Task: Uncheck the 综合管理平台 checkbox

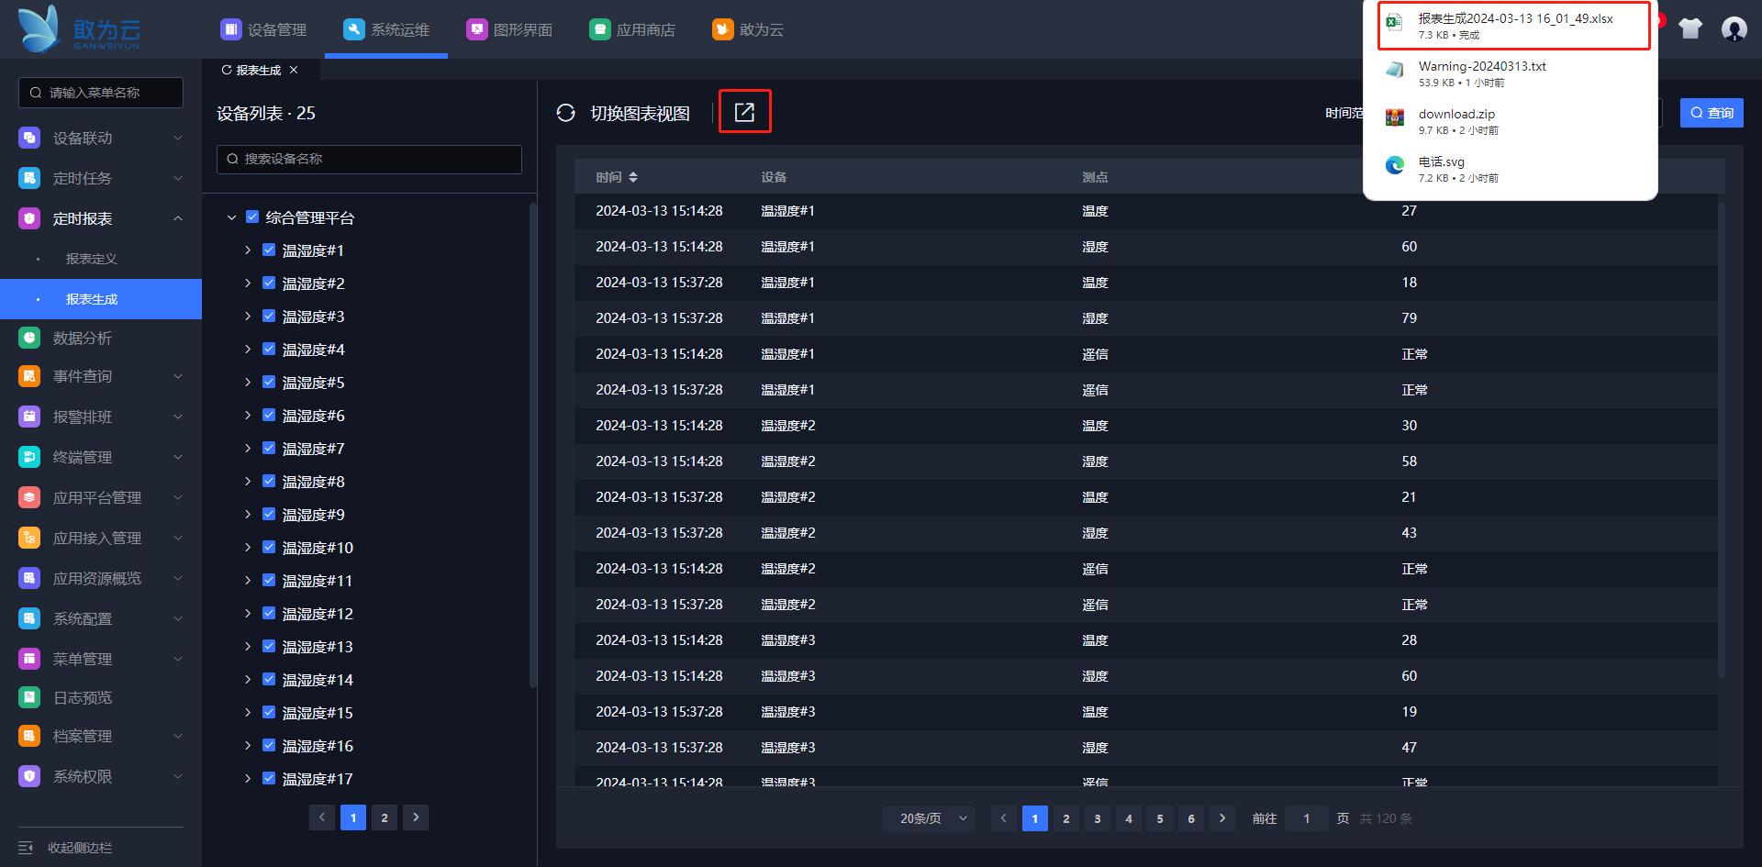Action: tap(252, 217)
